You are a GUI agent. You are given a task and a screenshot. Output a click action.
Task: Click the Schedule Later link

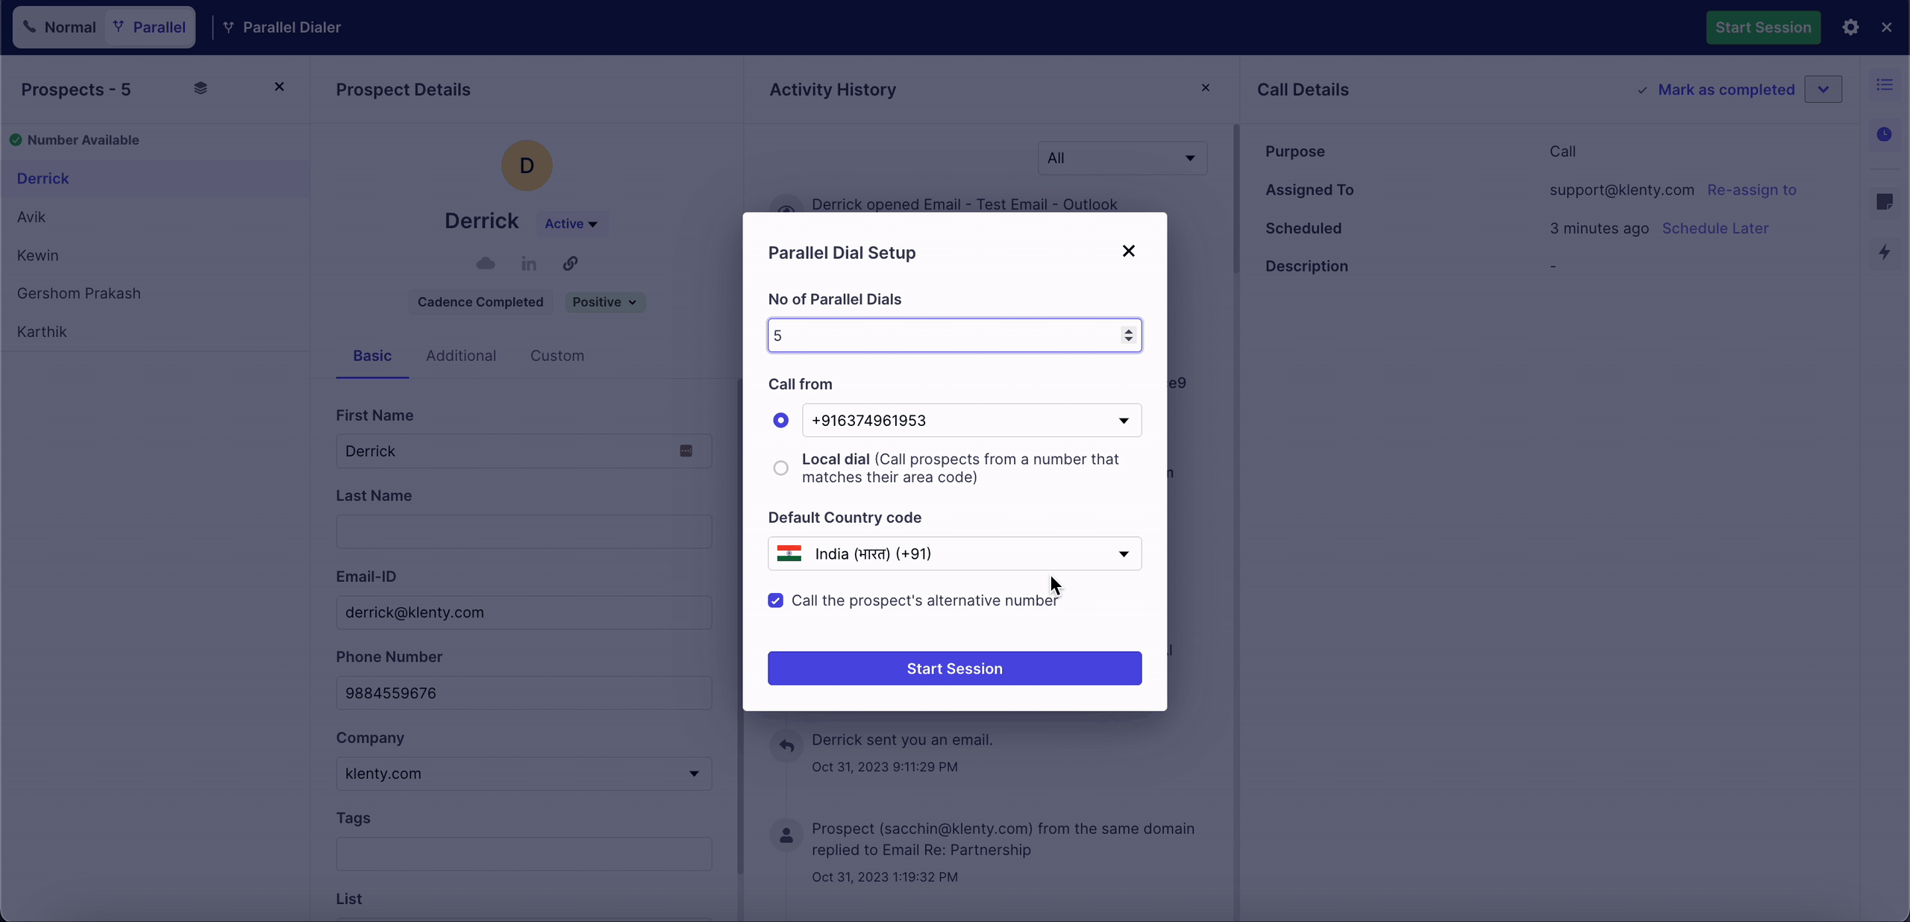[x=1715, y=228]
